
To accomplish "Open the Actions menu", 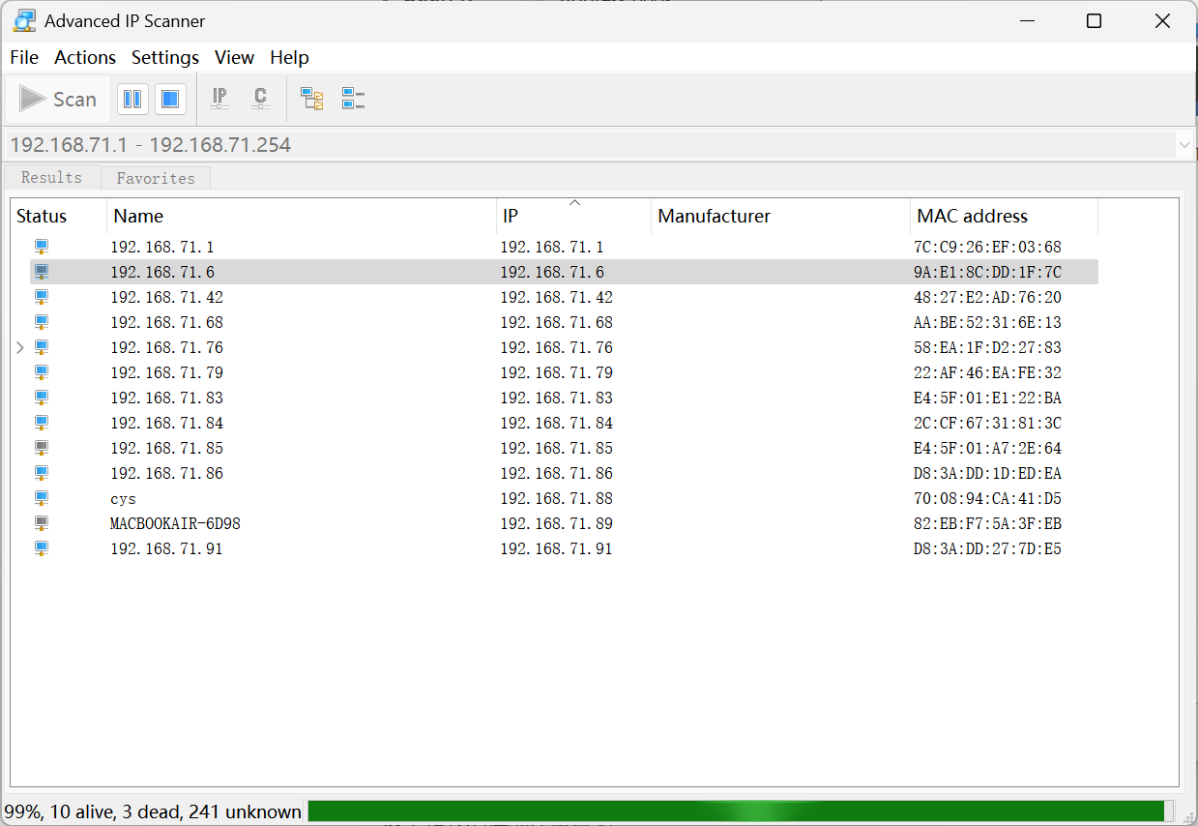I will pos(85,57).
